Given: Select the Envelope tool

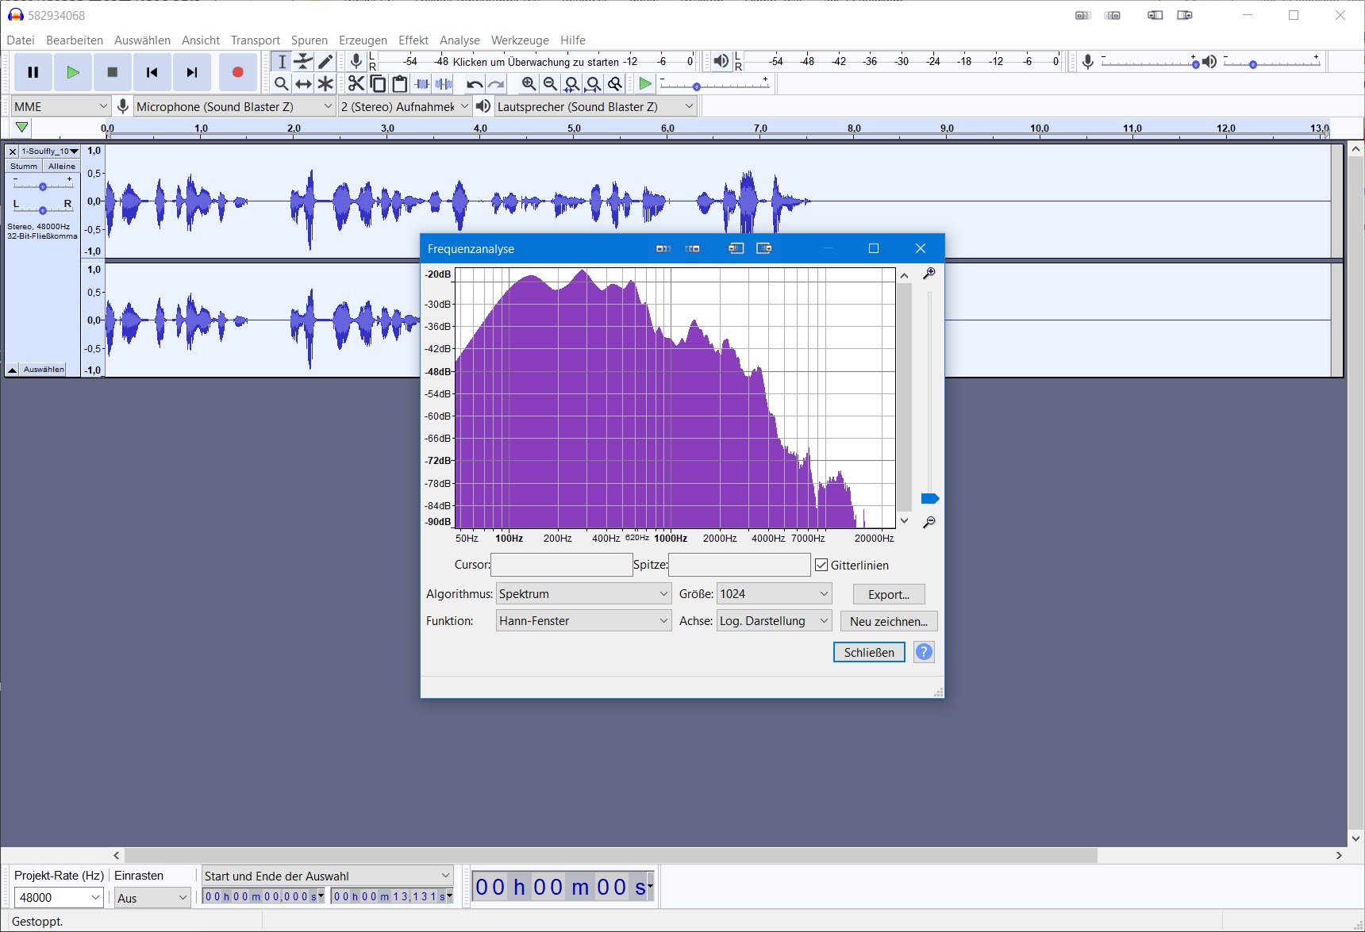Looking at the screenshot, I should point(304,62).
